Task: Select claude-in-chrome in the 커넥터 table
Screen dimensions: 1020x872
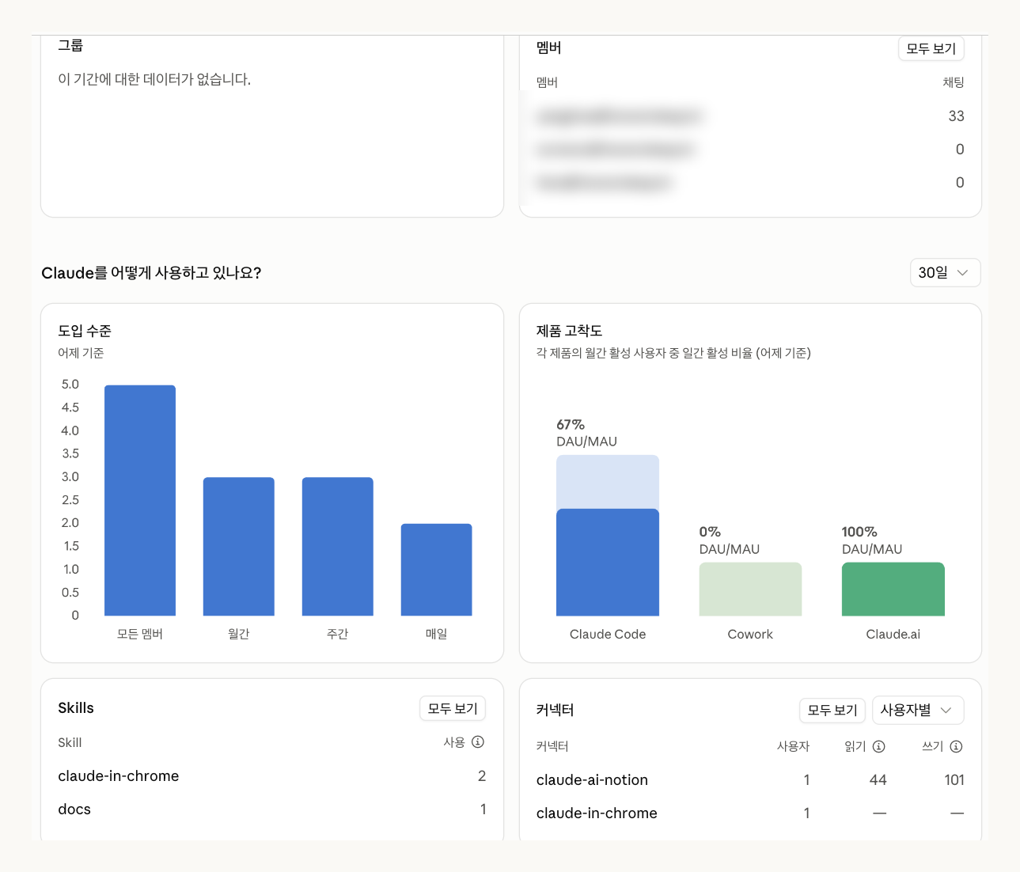Action: click(x=750, y=813)
